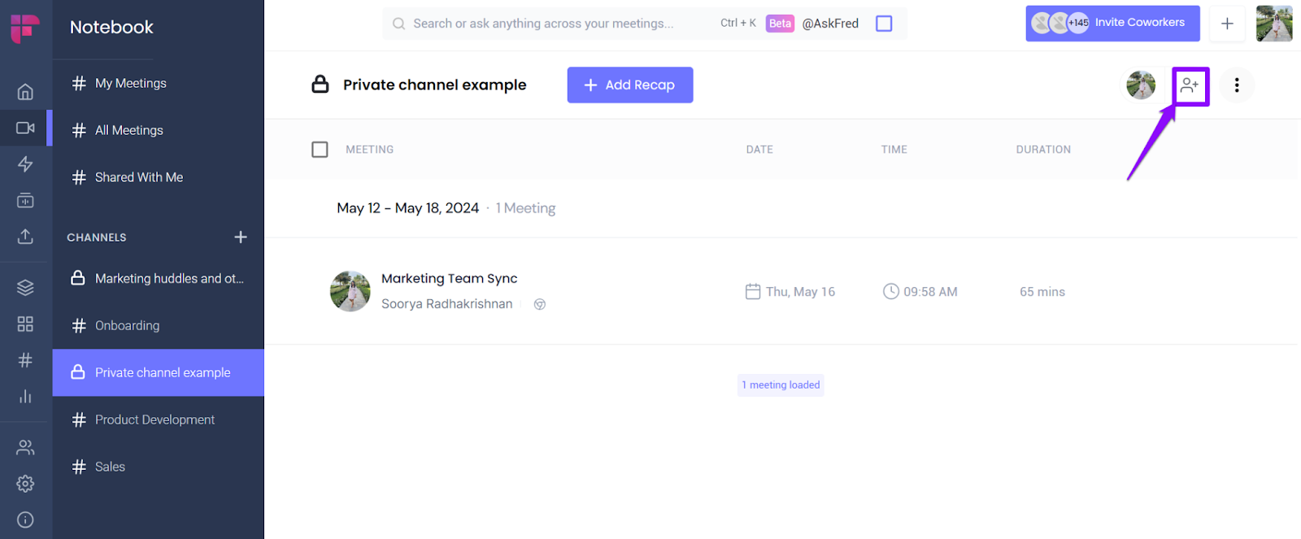The height and width of the screenshot is (539, 1301).
Task: Click the profile avatar in top right
Action: point(1273,24)
